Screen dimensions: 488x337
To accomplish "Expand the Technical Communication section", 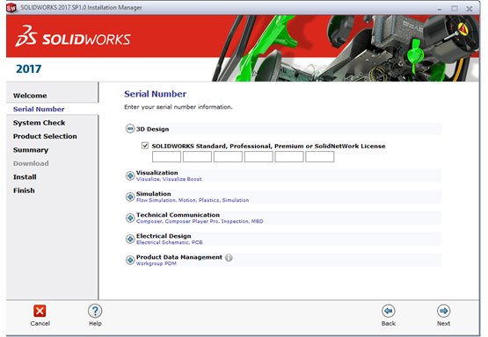I will click(x=130, y=218).
